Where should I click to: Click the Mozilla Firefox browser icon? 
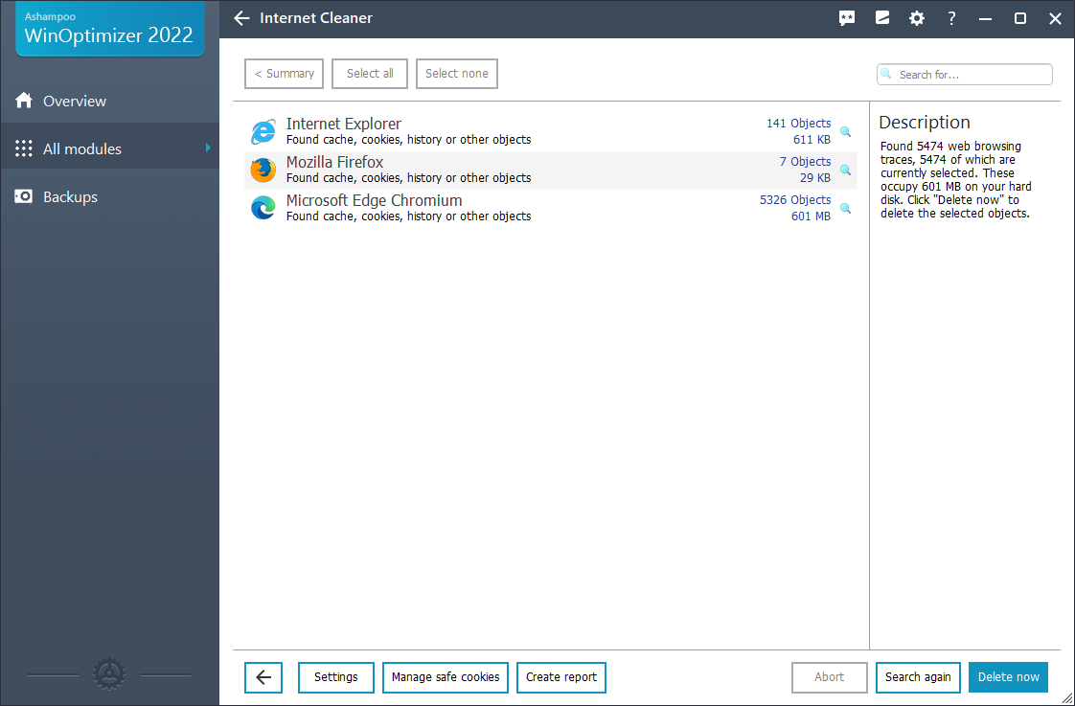coord(263,170)
